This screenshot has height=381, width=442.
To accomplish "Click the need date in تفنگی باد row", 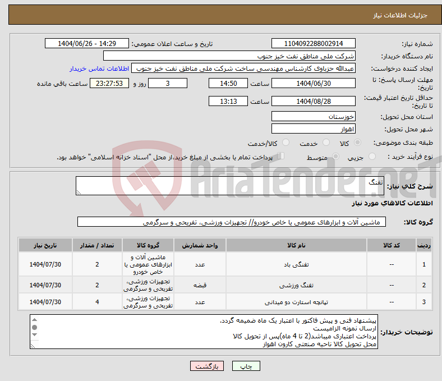I will point(45,264).
